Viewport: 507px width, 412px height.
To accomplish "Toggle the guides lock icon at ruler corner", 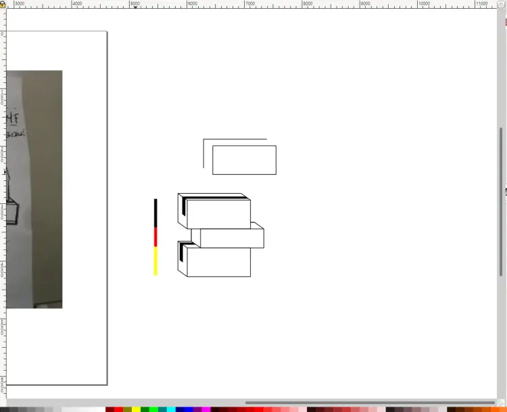I will click(x=3, y=3).
